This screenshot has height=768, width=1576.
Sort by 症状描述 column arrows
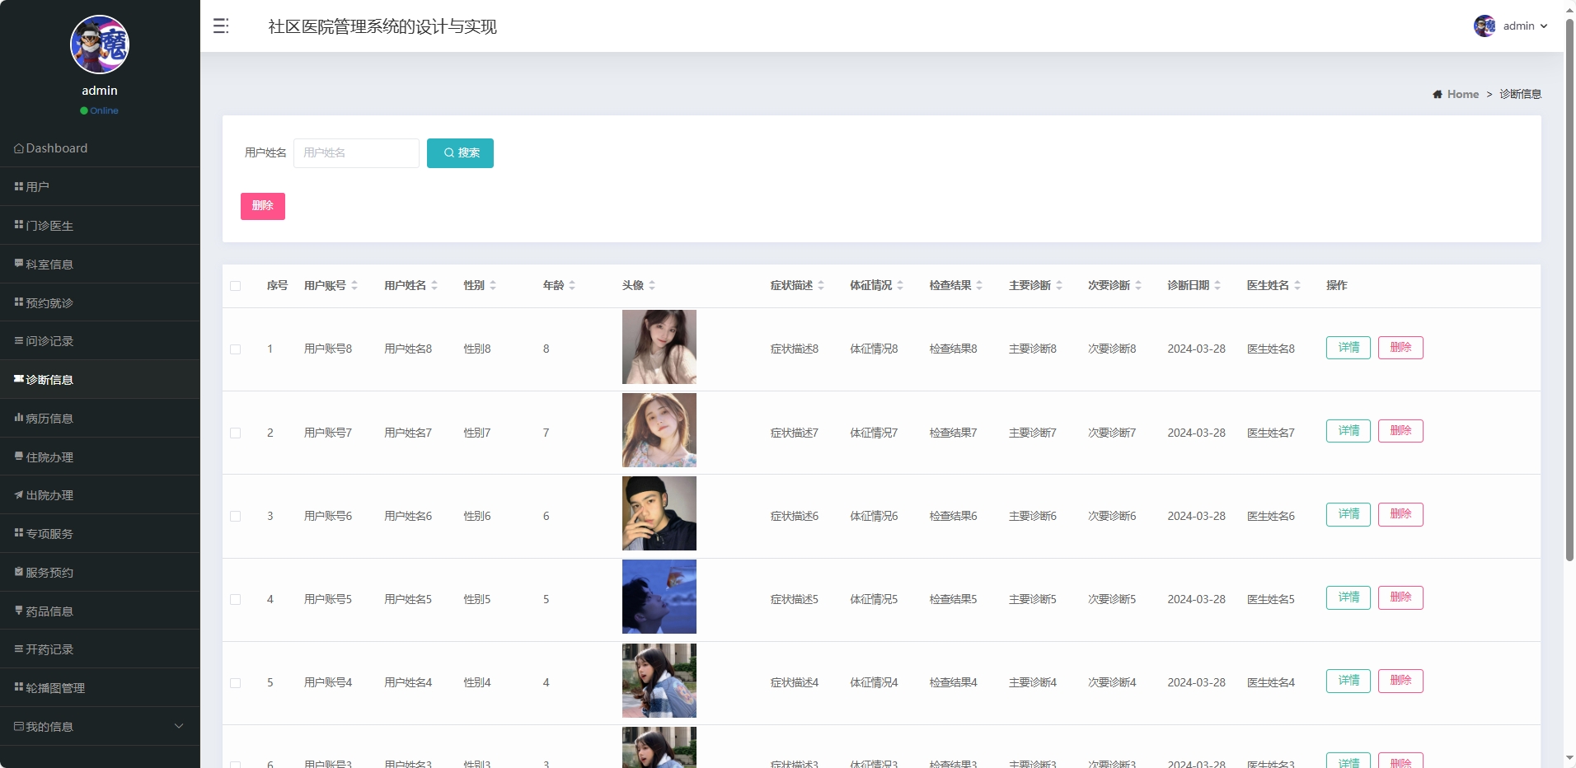click(x=821, y=285)
